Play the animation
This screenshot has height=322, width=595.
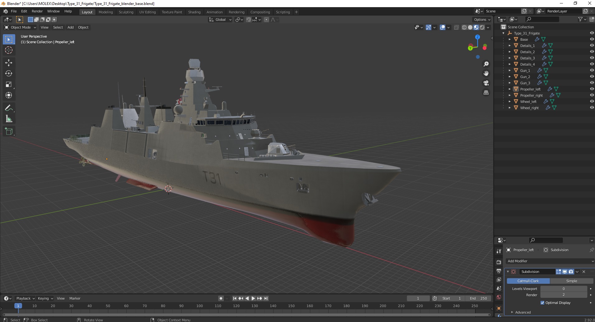point(253,298)
